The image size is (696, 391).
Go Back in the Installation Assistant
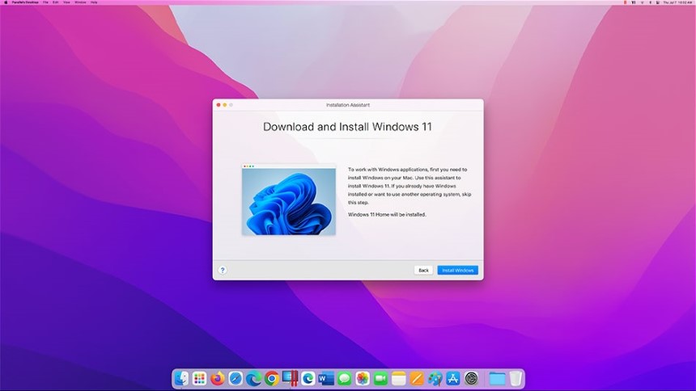coord(423,270)
